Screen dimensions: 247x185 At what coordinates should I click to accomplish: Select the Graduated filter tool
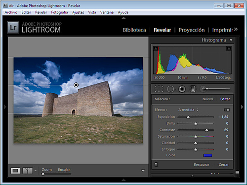(193, 89)
